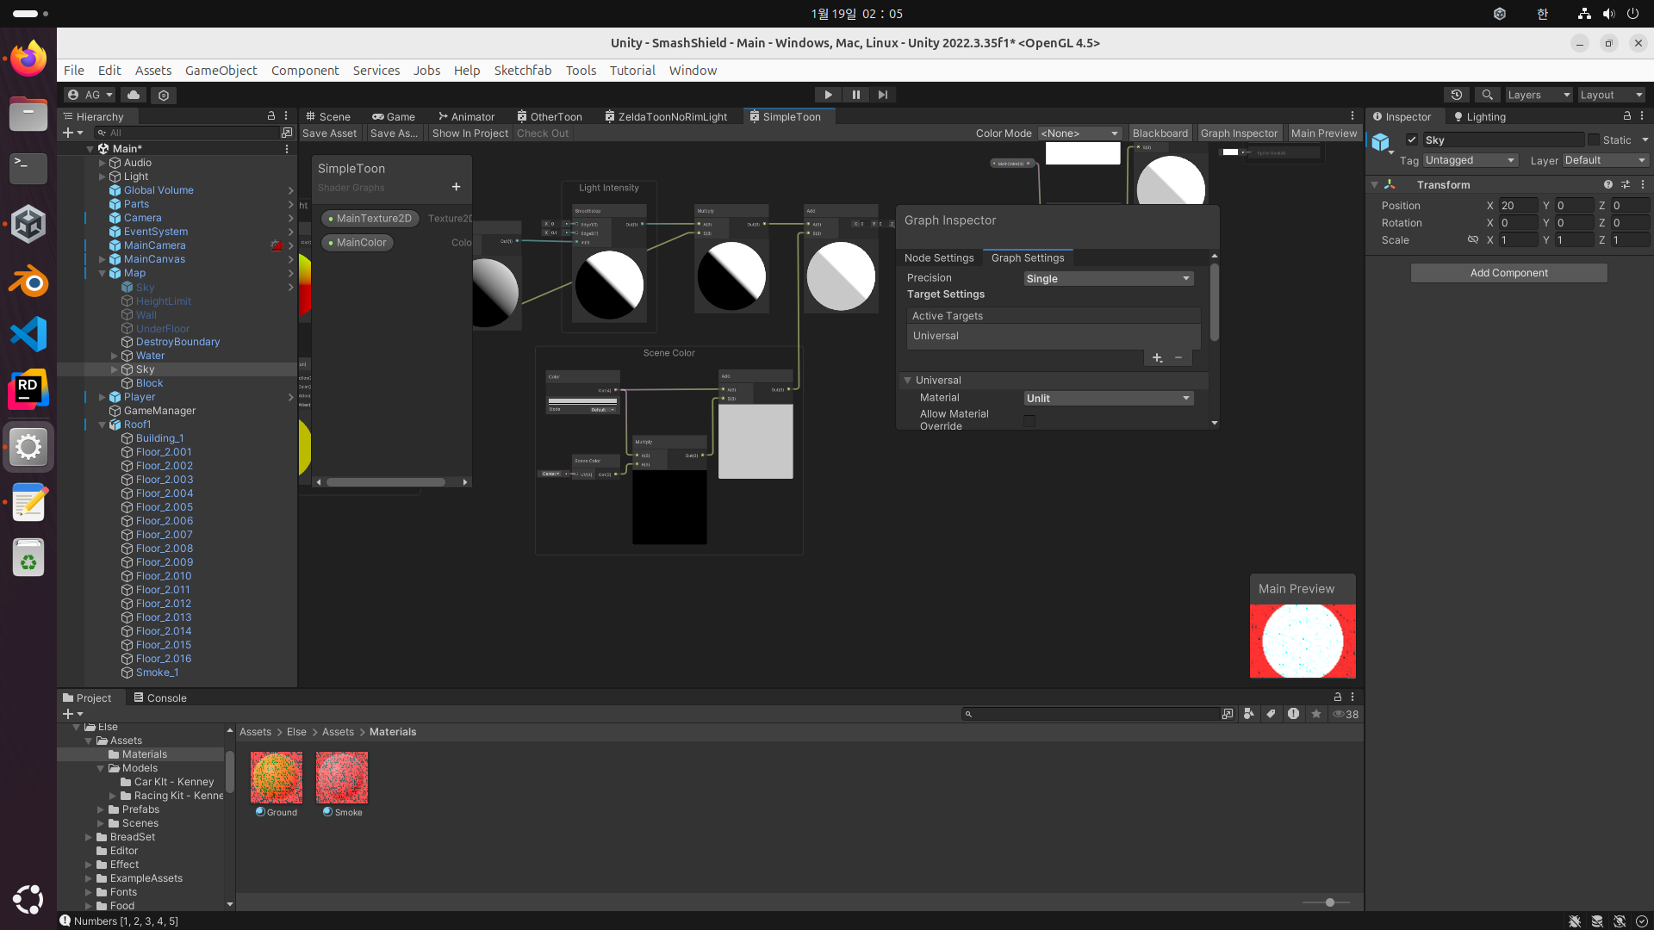Open the Layers dropdown
The image size is (1654, 930).
click(x=1538, y=95)
